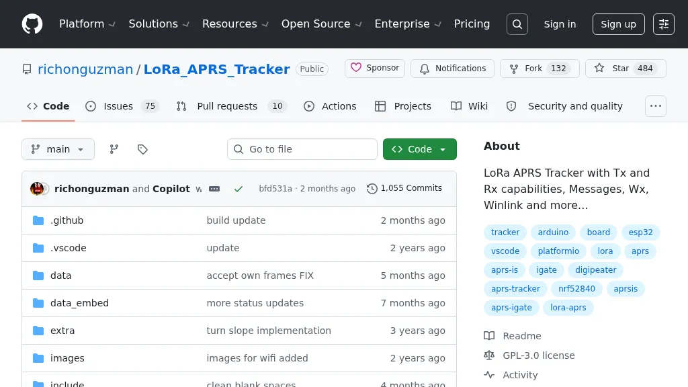The width and height of the screenshot is (688, 387).
Task: Select the aprs-igate topic tag
Action: [x=511, y=308]
